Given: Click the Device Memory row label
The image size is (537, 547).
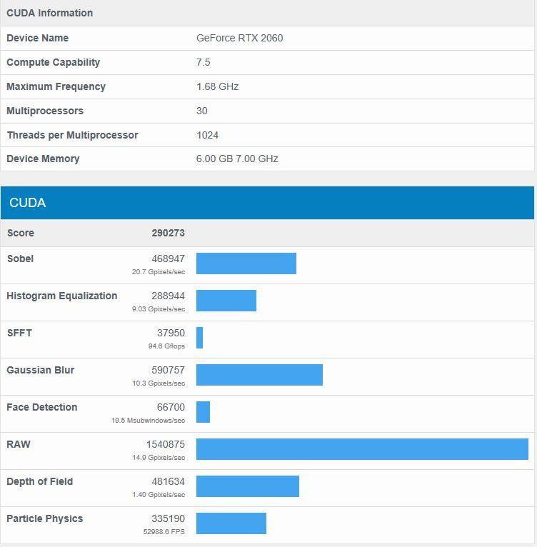Looking at the screenshot, I should 43,159.
